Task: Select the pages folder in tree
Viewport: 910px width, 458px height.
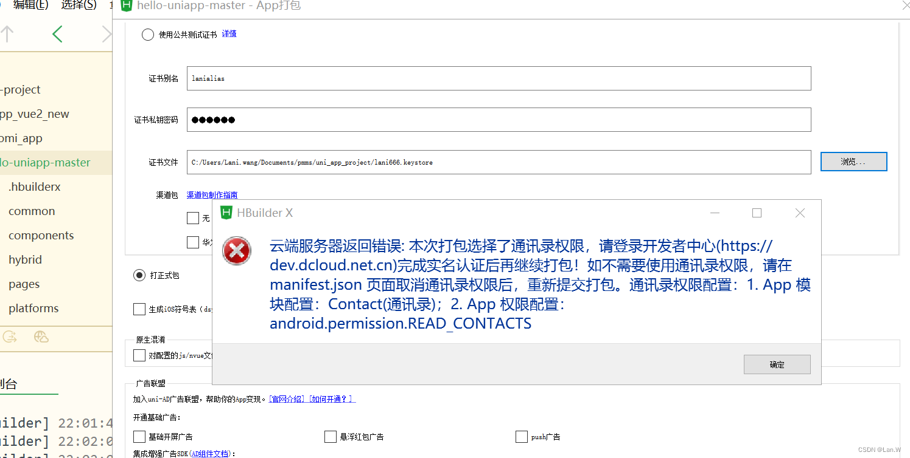Action: coord(24,284)
